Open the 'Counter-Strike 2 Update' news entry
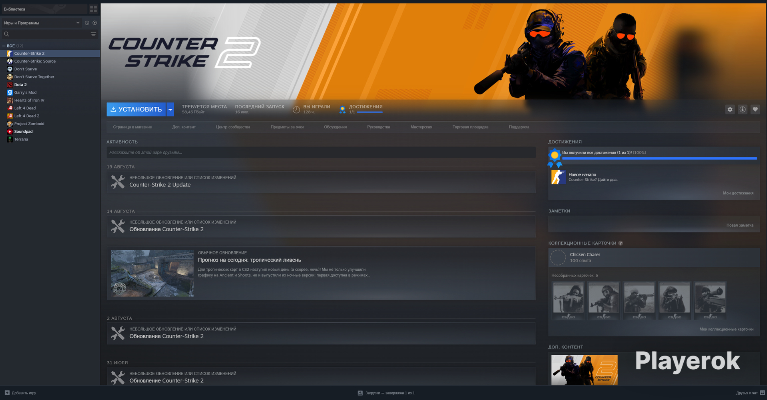The height and width of the screenshot is (400, 767). (321, 182)
